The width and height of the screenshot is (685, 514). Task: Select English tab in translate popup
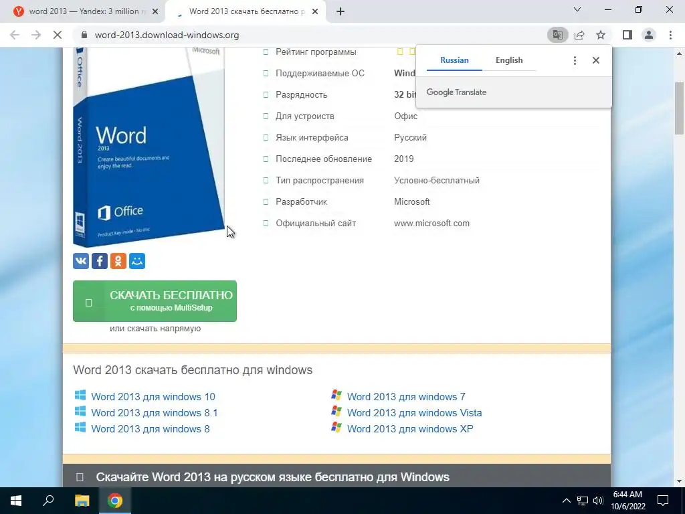pos(509,60)
